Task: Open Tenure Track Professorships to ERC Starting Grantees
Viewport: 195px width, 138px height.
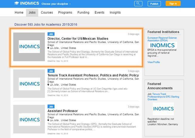Action: 163,97
